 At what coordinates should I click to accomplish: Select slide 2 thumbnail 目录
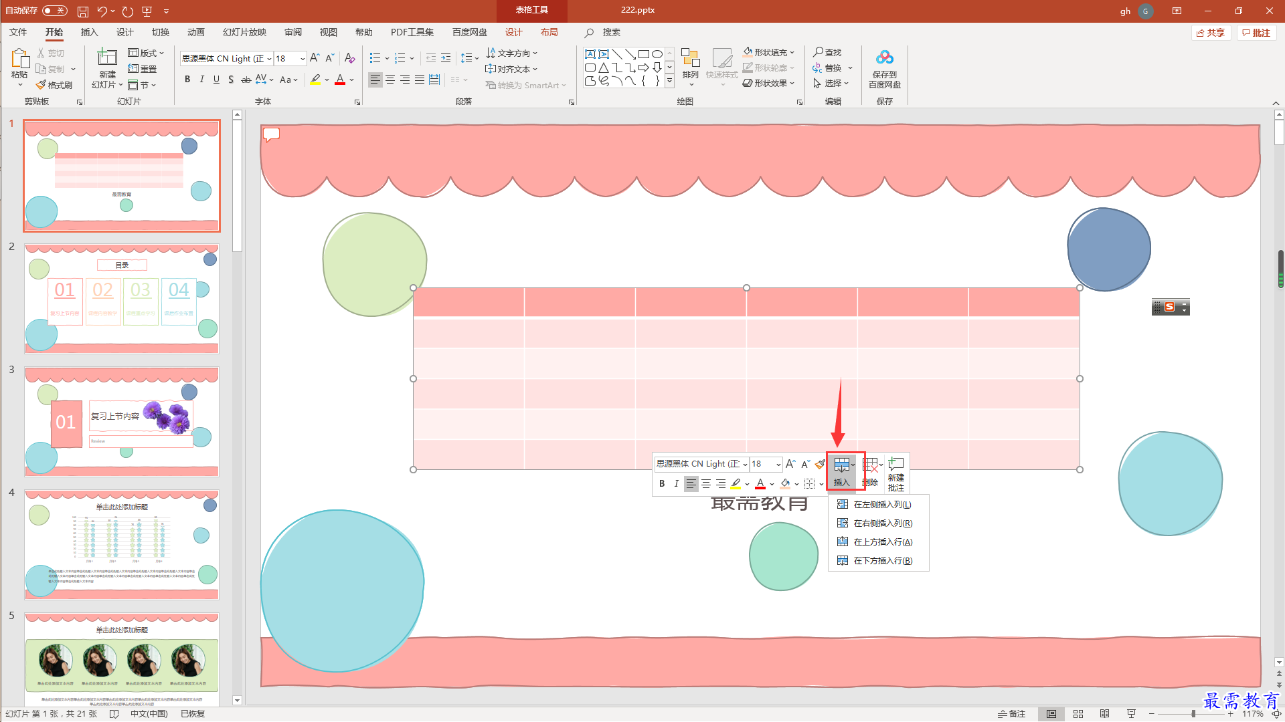pos(122,298)
